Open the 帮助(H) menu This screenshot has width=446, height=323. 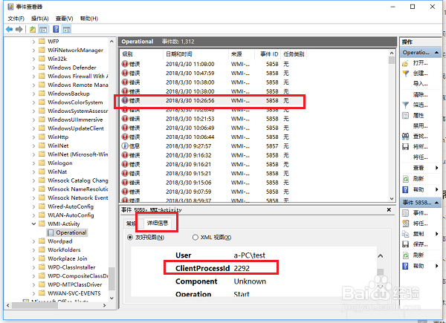click(x=89, y=19)
